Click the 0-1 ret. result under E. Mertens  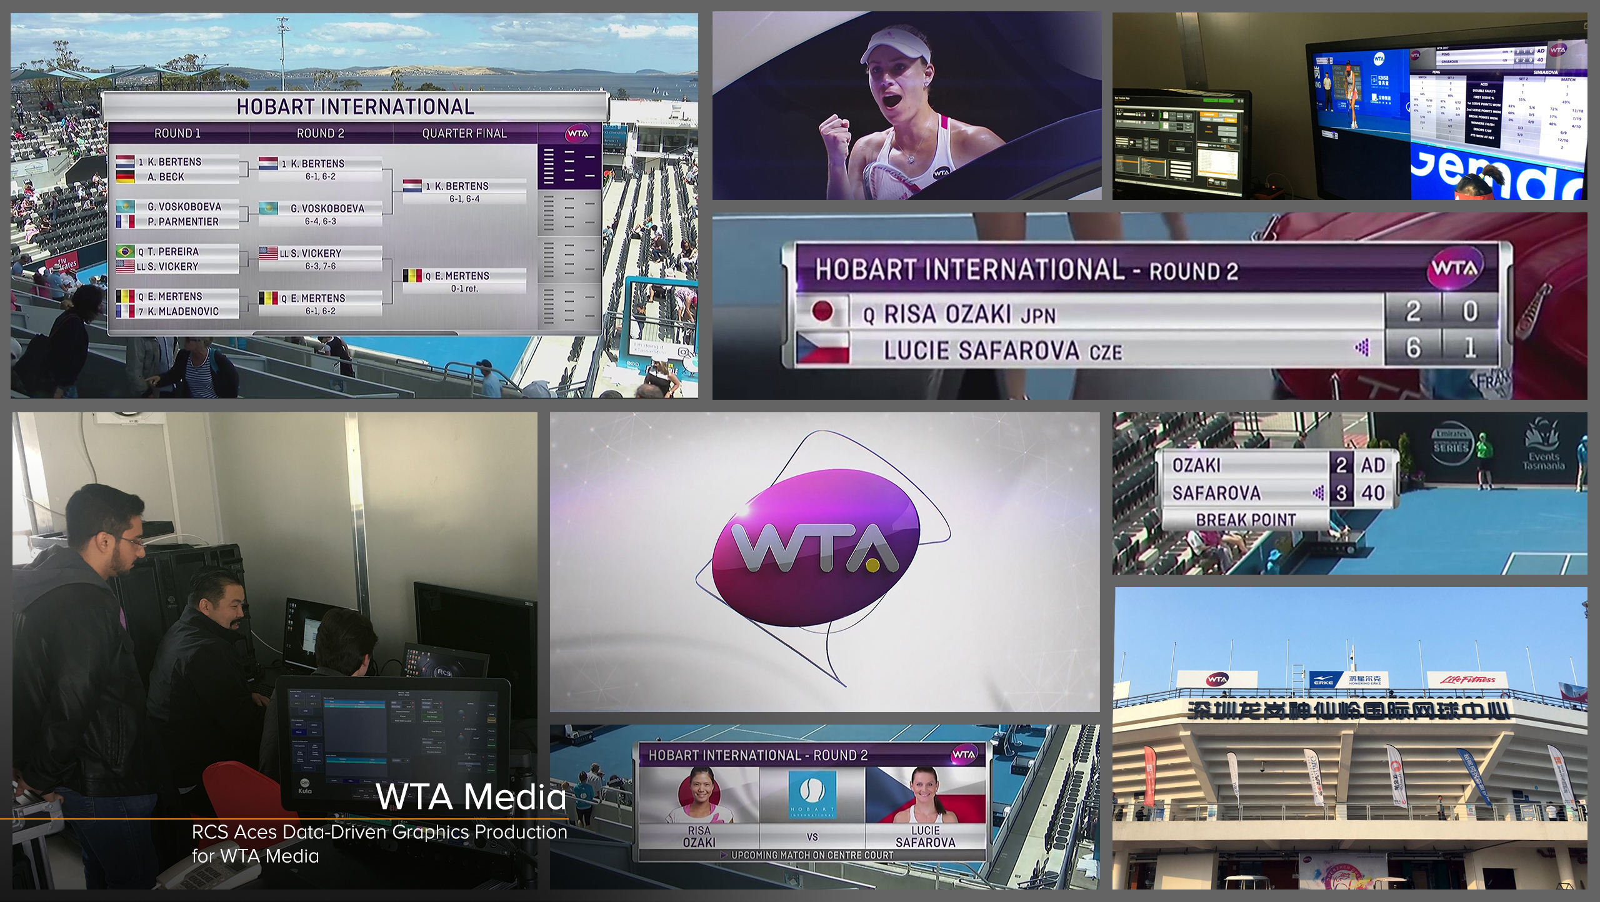click(464, 289)
